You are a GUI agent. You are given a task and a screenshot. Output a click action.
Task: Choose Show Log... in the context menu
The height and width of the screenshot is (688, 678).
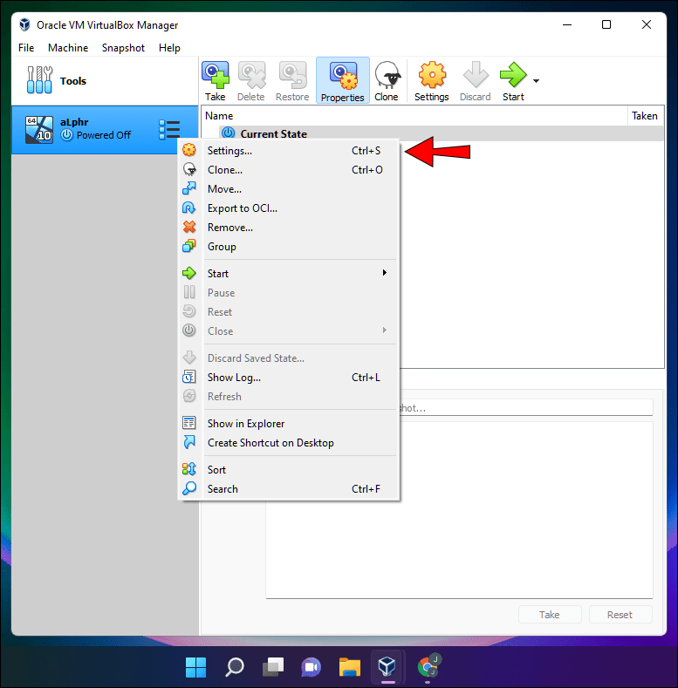(x=289, y=378)
